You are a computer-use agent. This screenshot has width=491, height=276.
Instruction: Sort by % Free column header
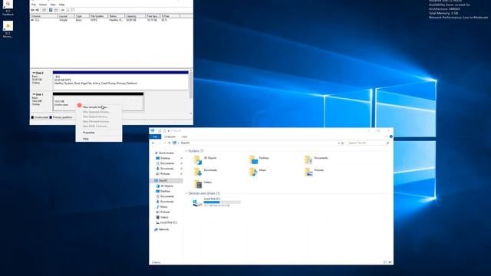[x=170, y=16]
